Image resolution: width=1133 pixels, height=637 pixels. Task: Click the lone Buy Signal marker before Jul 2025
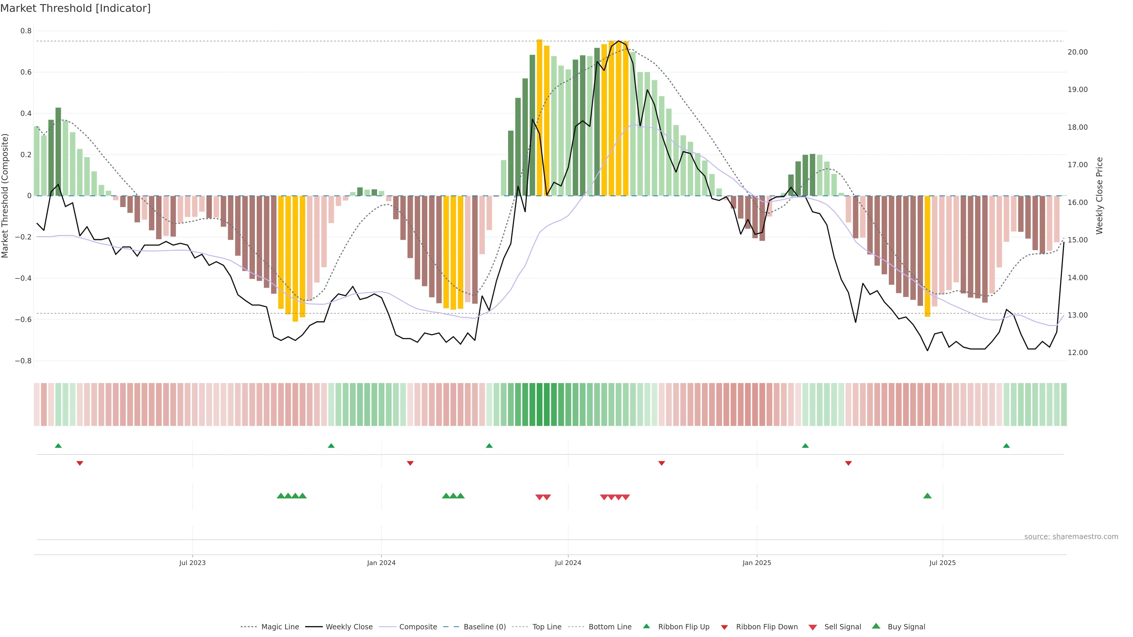point(927,496)
